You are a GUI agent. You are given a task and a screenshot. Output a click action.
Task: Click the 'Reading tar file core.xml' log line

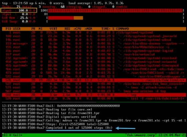click(x=47, y=109)
